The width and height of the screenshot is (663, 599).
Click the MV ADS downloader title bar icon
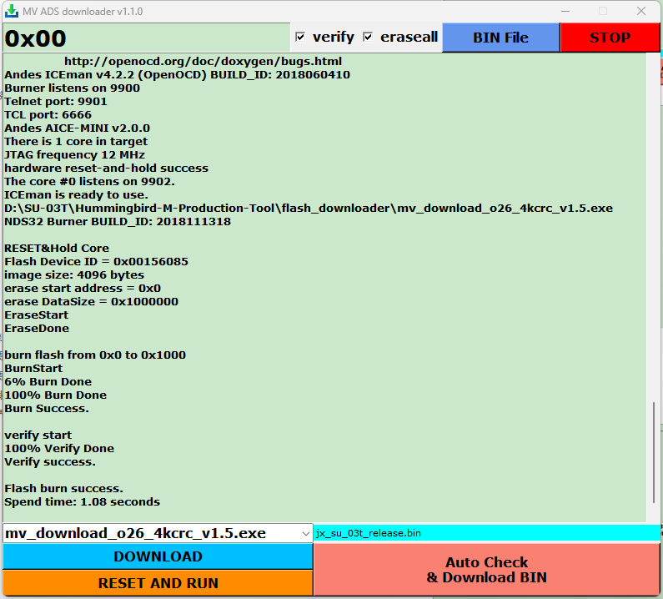coord(12,12)
